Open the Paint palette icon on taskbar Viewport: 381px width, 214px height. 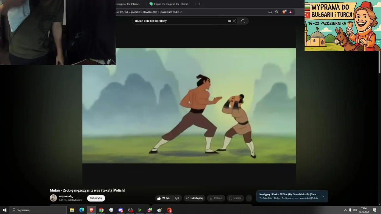(160, 210)
